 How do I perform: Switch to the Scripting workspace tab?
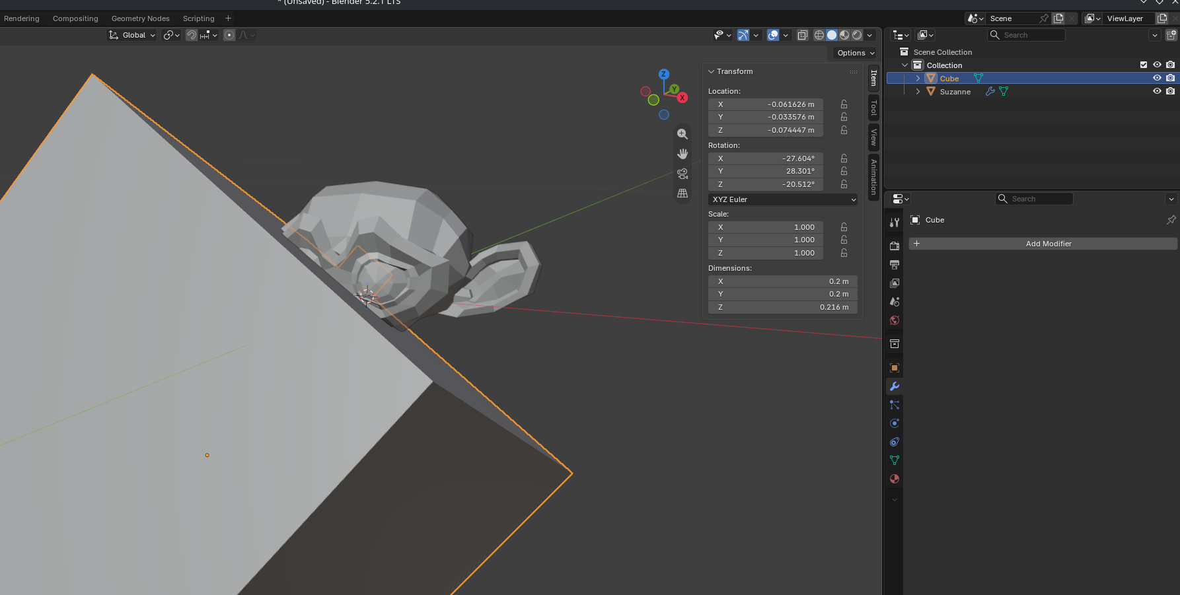[199, 18]
